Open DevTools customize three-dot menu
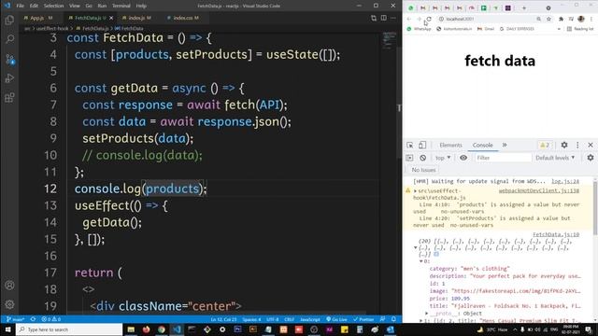Image resolution: width=598 pixels, height=336 pixels. [x=577, y=146]
